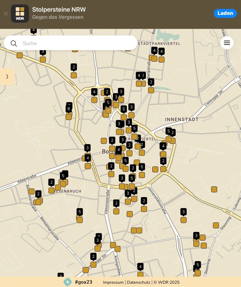Close the Stolpersteine NRW app banner

(6, 13)
